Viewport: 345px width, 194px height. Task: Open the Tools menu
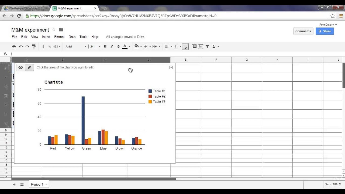(83, 37)
